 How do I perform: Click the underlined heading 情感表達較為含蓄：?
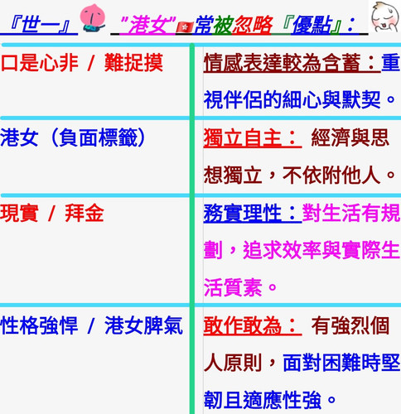pos(292,63)
